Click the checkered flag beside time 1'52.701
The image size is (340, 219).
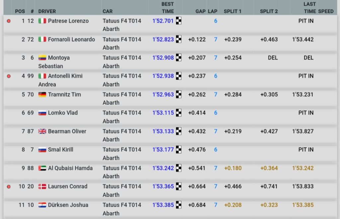pyautogui.click(x=179, y=21)
